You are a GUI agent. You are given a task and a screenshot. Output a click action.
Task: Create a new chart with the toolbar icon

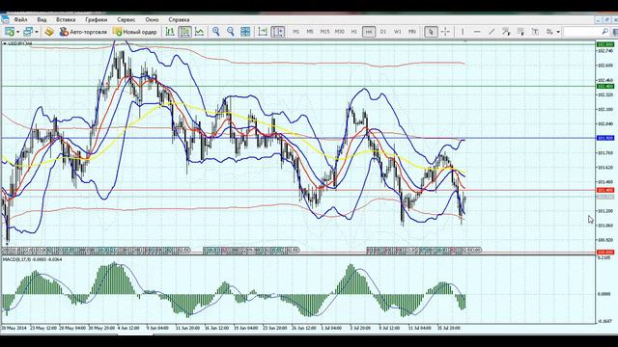click(x=9, y=32)
